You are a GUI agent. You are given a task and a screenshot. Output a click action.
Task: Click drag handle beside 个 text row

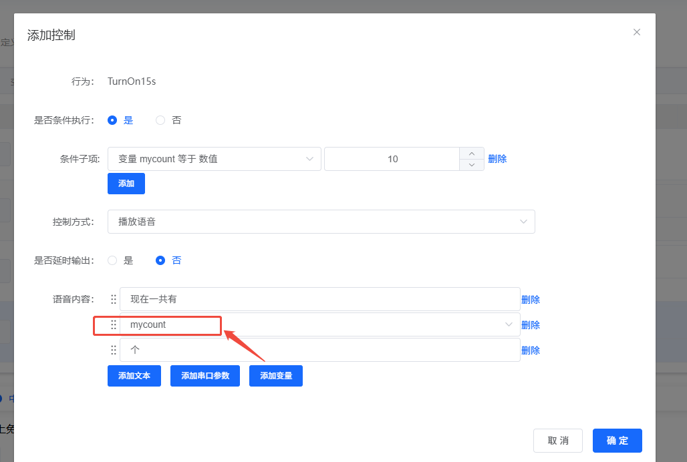coord(114,351)
